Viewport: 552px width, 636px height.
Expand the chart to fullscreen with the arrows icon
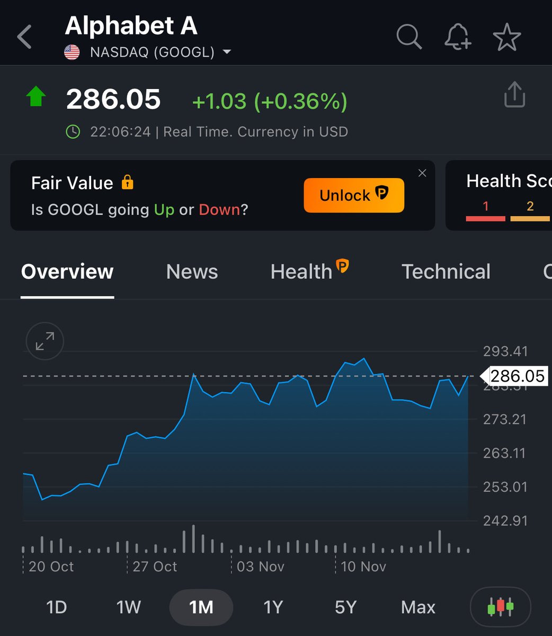point(44,341)
